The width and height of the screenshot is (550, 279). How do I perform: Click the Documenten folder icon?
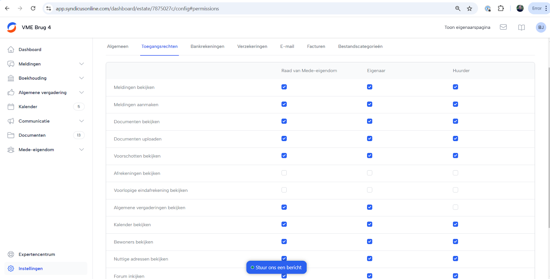[x=11, y=135]
